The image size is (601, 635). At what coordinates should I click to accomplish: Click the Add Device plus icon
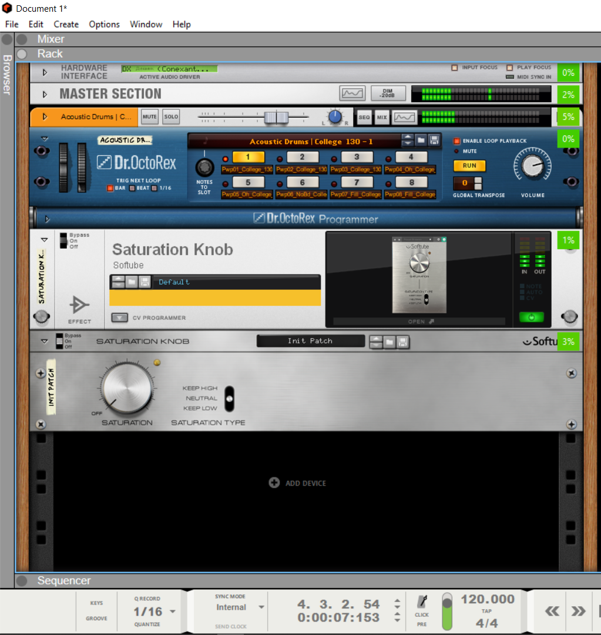tap(274, 483)
